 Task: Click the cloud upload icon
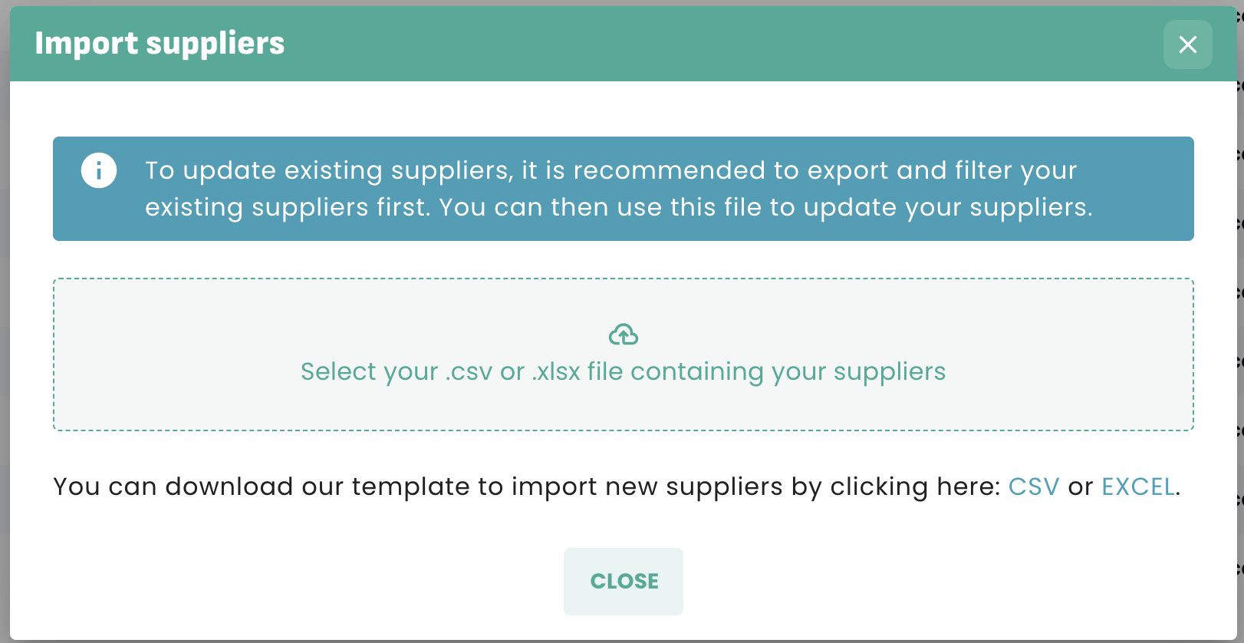pyautogui.click(x=623, y=335)
